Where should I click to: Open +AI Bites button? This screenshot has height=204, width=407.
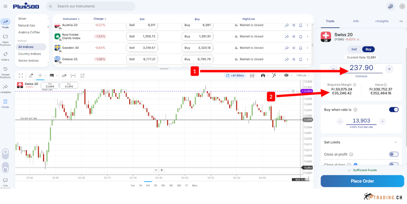[235, 76]
